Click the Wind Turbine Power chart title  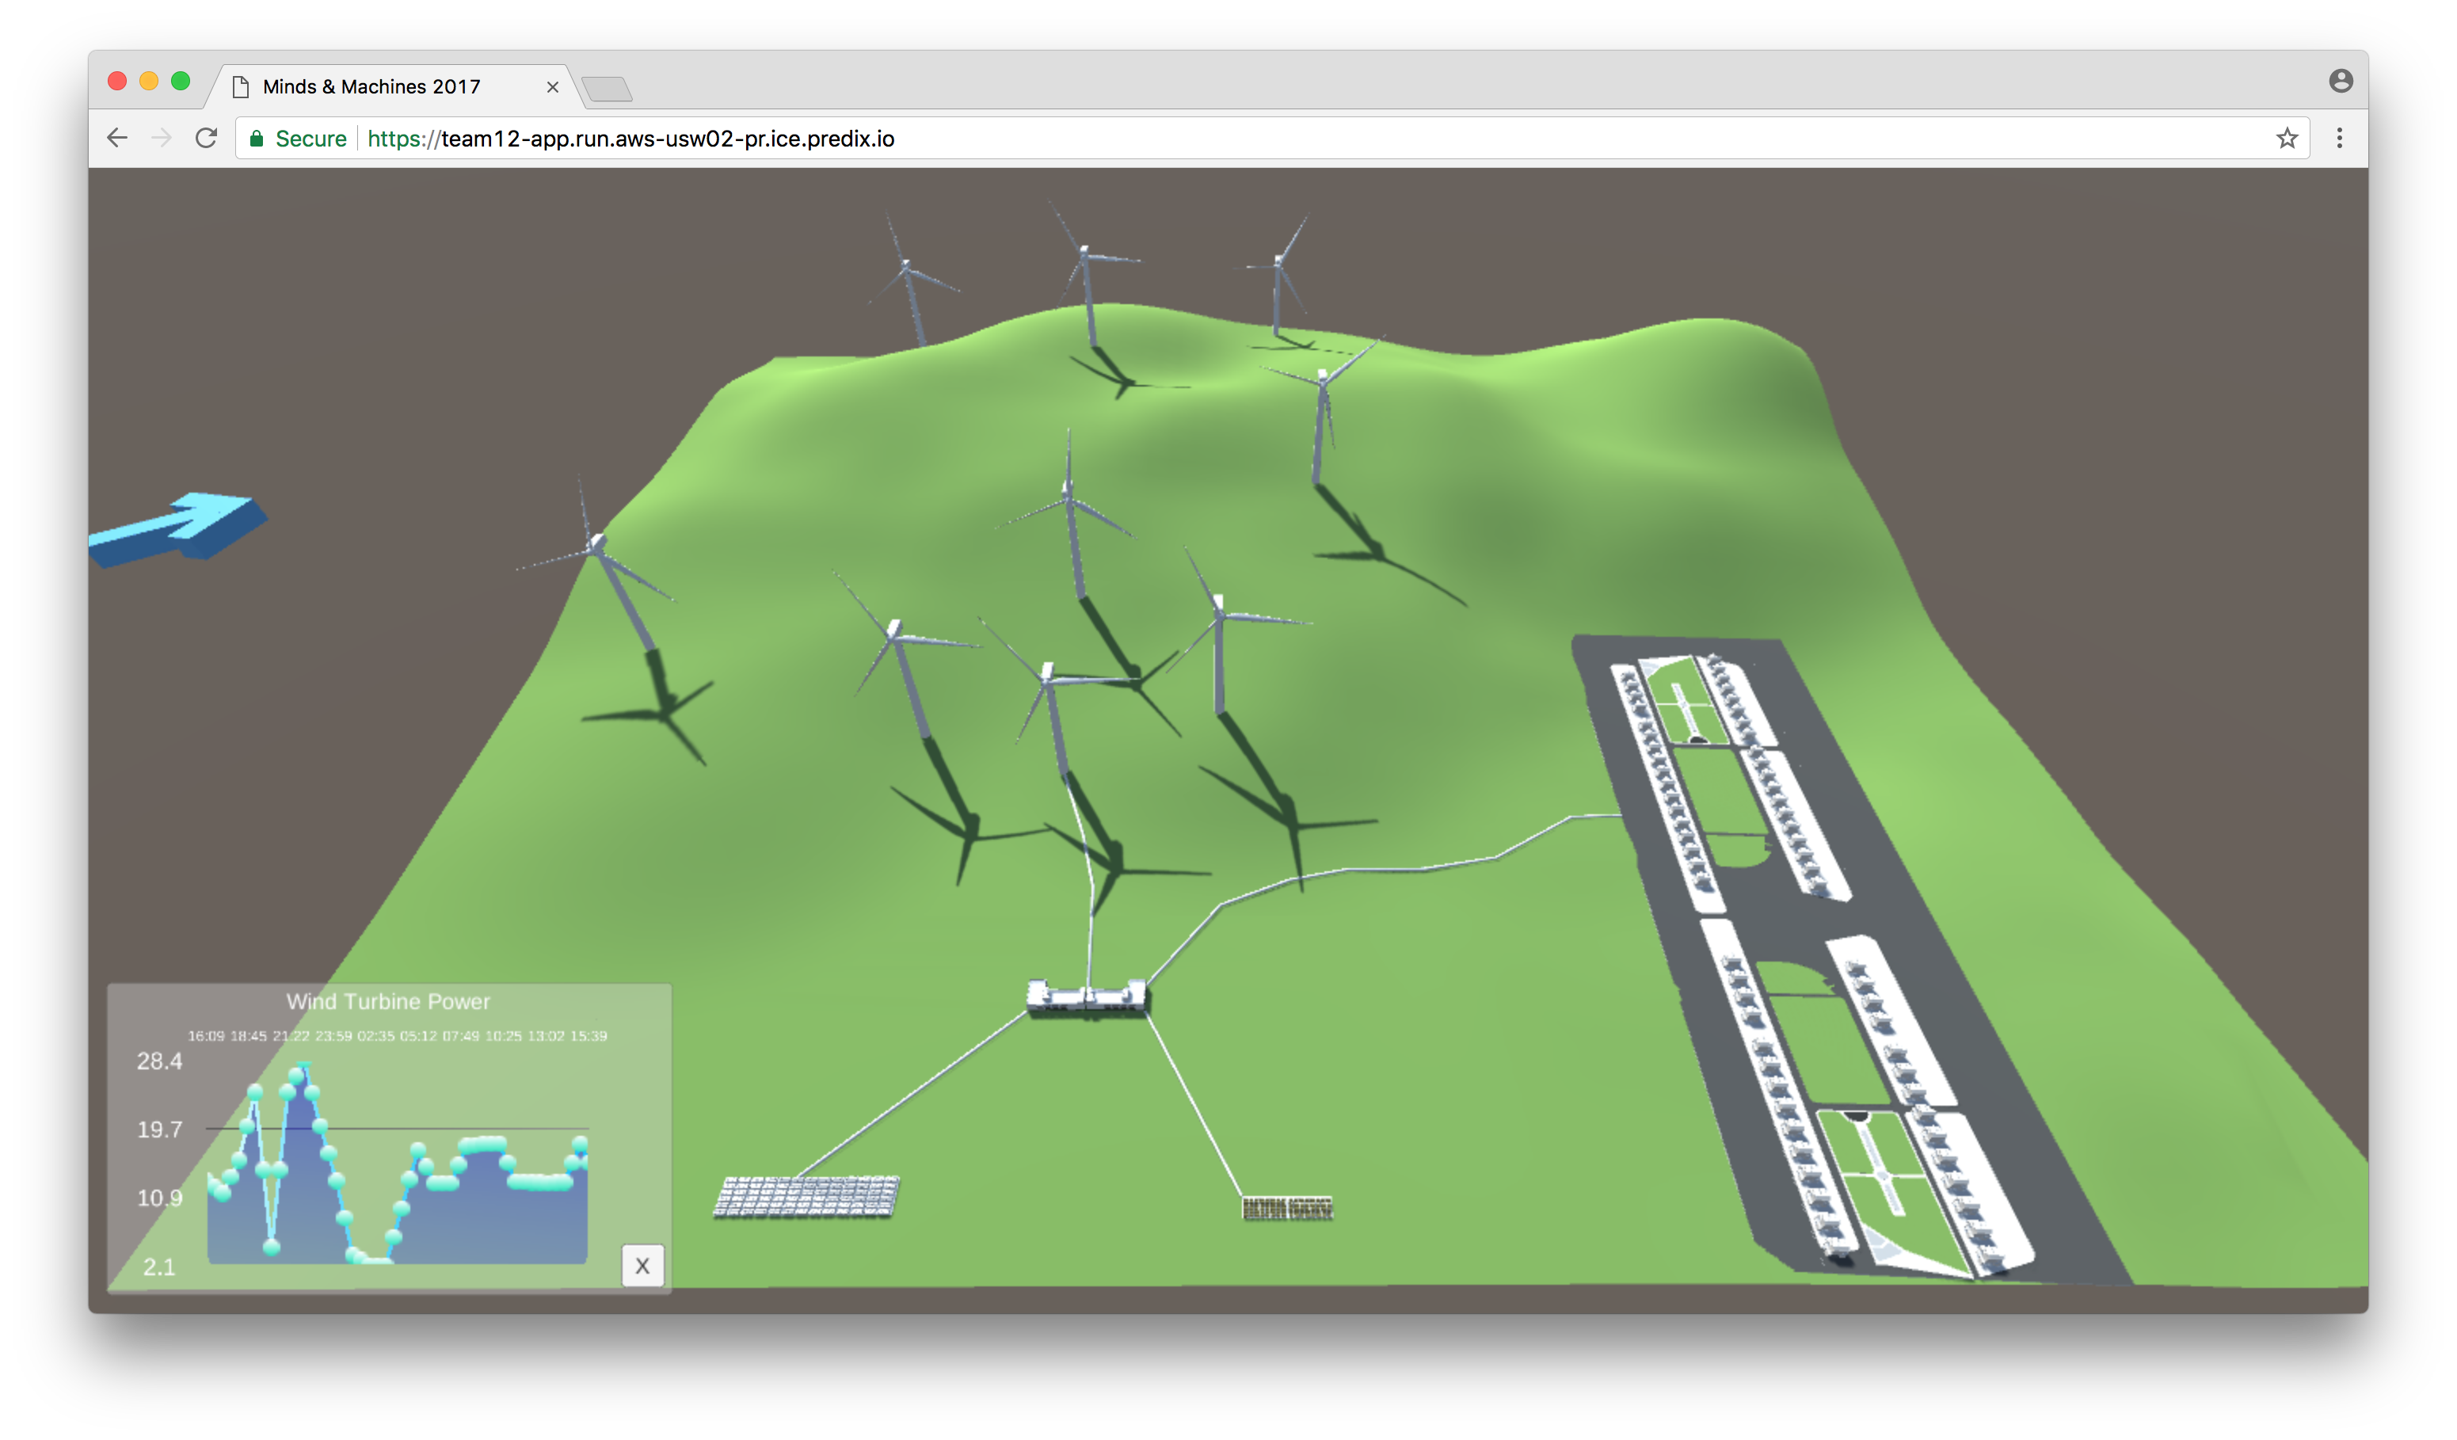tap(388, 1001)
